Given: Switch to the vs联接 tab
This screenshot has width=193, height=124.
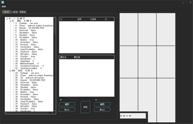Looking at the screenshot, I should pyautogui.click(x=14, y=12).
